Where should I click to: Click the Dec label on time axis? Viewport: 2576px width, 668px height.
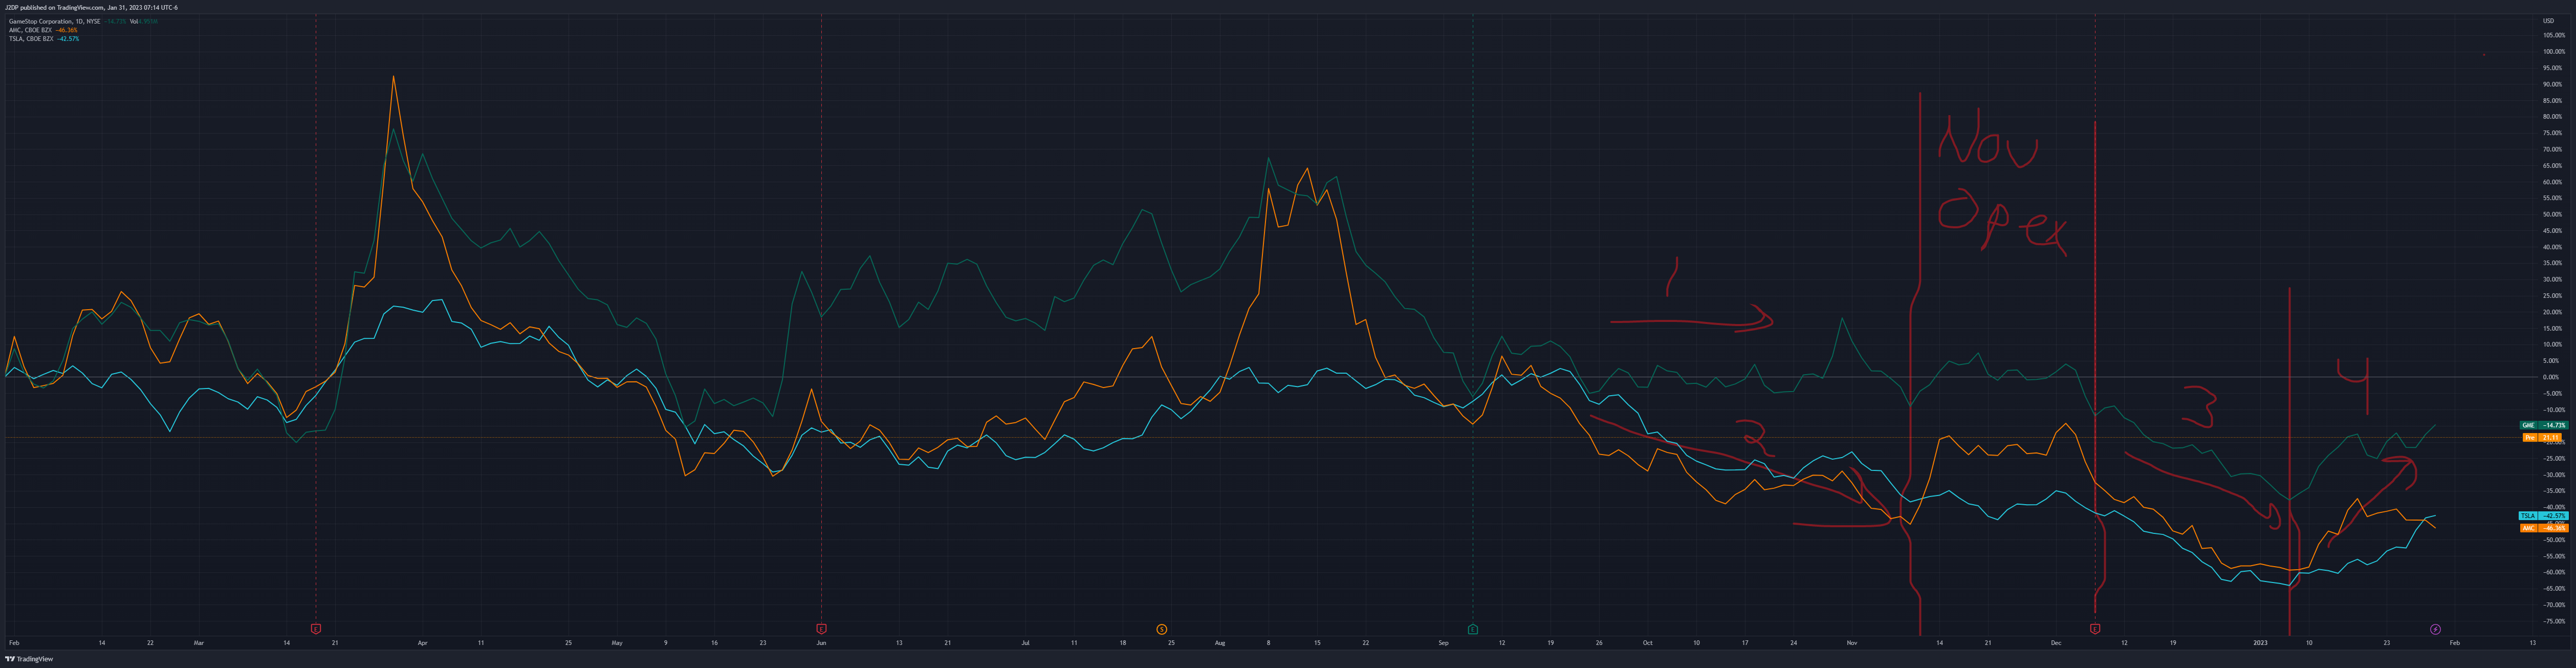2056,643
